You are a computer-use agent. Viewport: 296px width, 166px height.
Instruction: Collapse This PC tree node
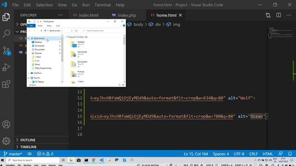click(x=29, y=78)
